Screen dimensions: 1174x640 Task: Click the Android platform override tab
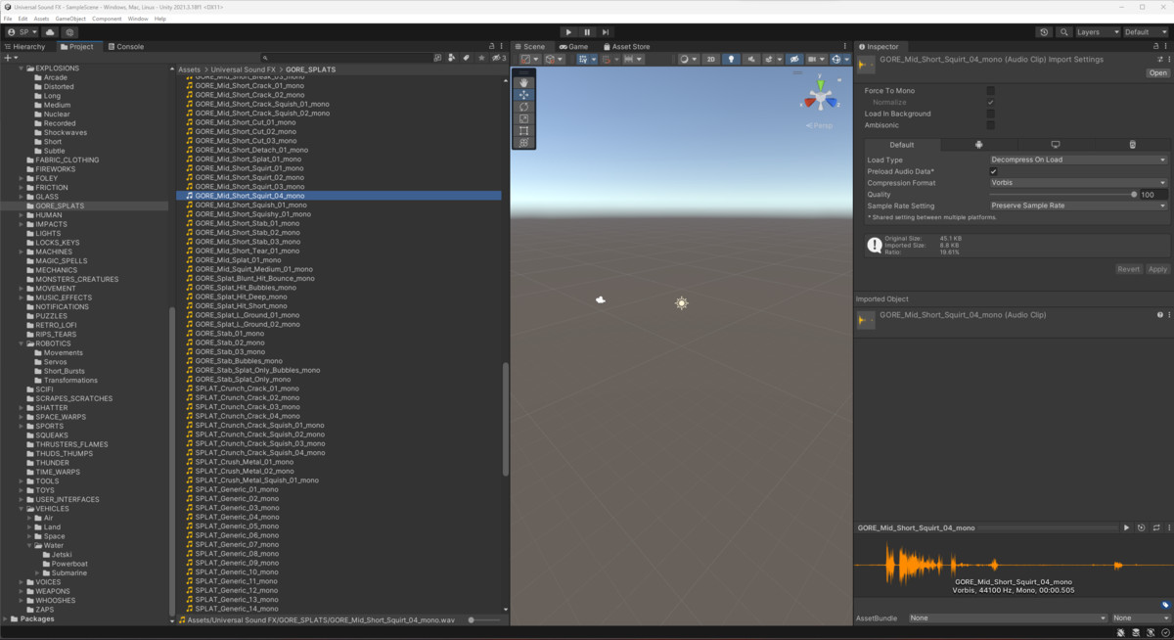click(978, 145)
